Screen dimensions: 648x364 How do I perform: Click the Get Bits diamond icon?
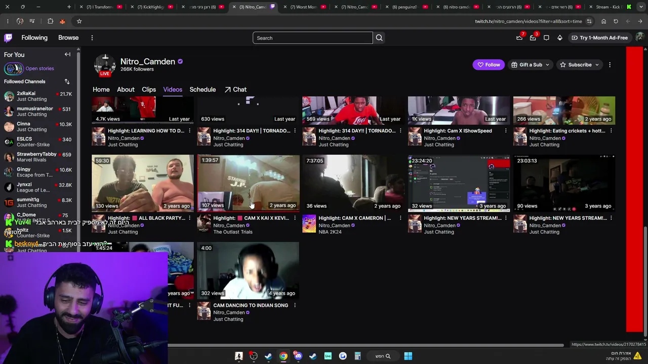tap(560, 38)
